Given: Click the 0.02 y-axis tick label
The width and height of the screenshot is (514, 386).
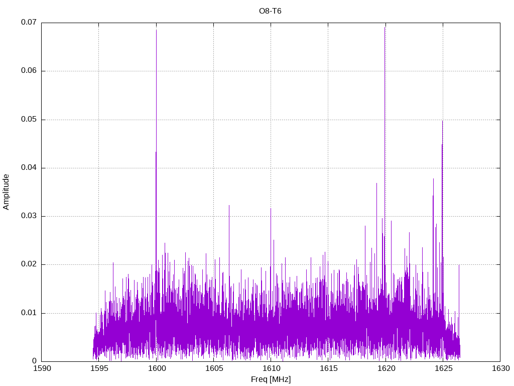Looking at the screenshot, I should point(29,264).
